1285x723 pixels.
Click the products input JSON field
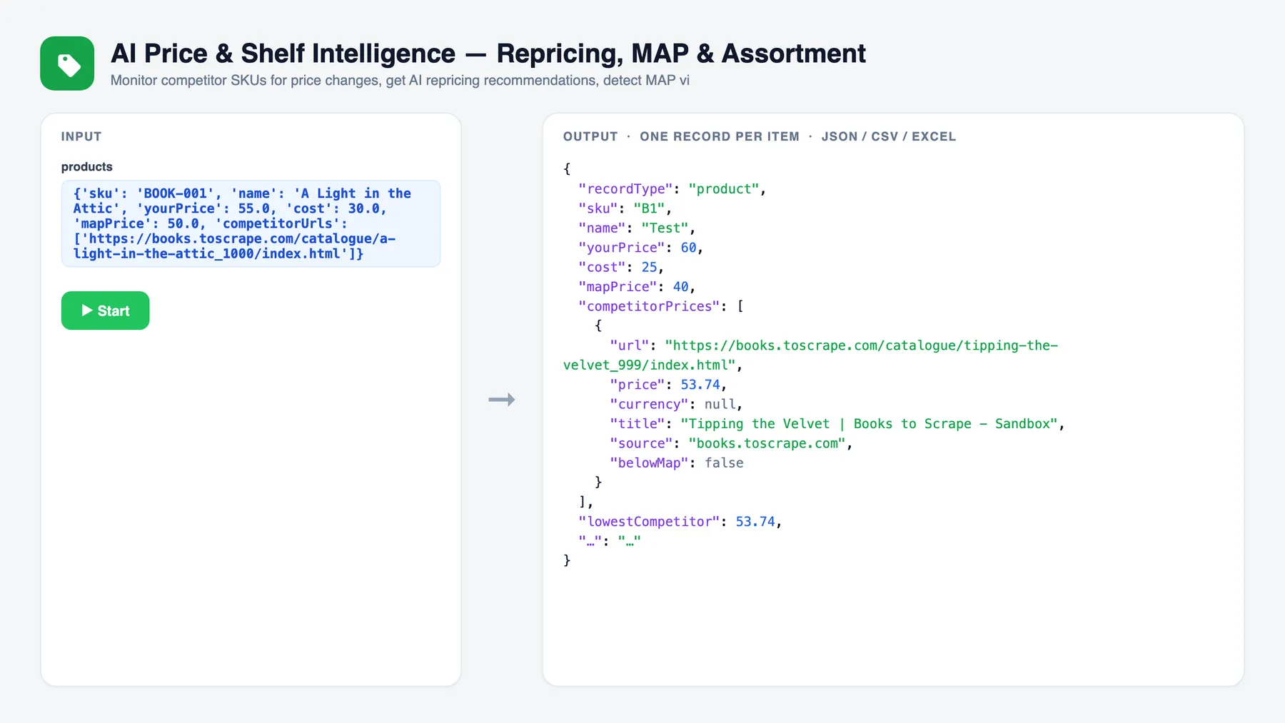[251, 223]
